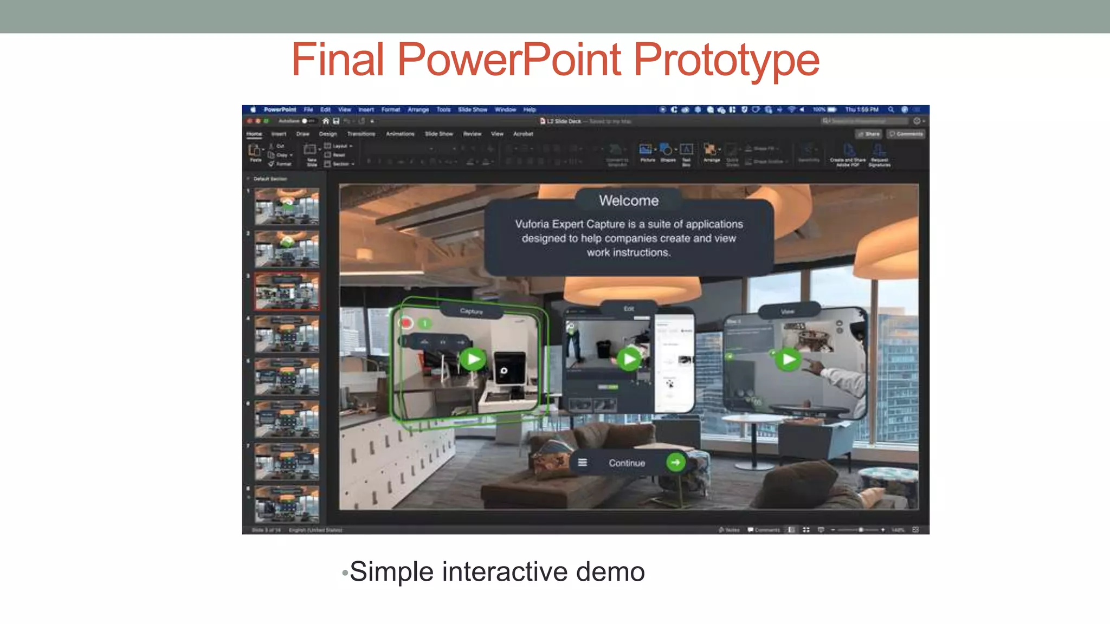Expand the Layout dropdown

click(339, 146)
